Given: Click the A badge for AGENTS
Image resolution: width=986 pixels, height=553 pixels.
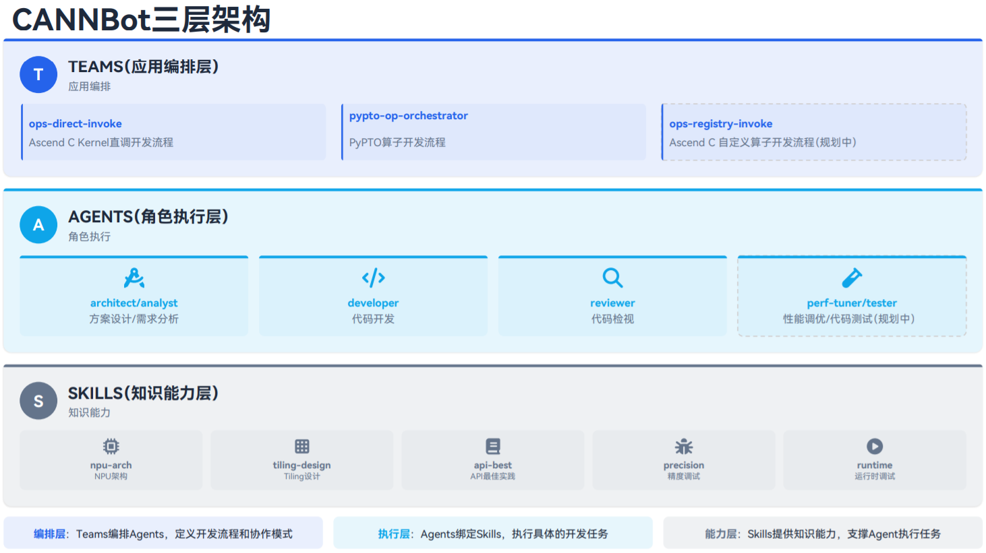Looking at the screenshot, I should coord(38,225).
